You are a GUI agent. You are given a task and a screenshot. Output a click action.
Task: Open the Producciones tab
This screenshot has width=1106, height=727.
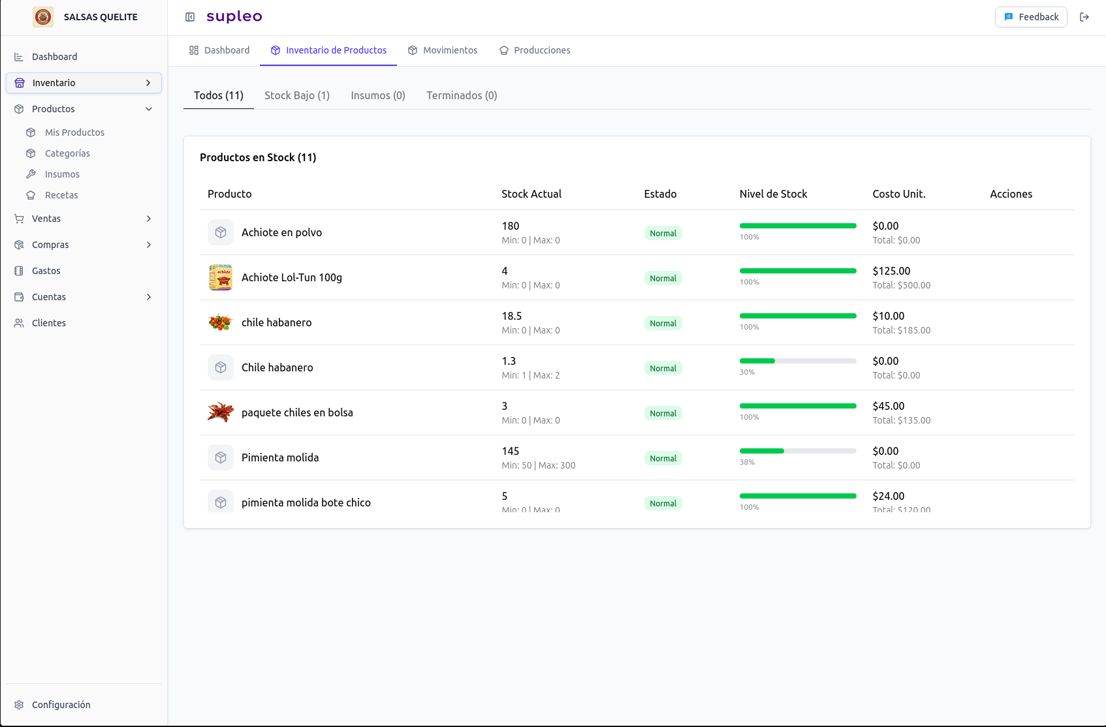[x=535, y=50]
